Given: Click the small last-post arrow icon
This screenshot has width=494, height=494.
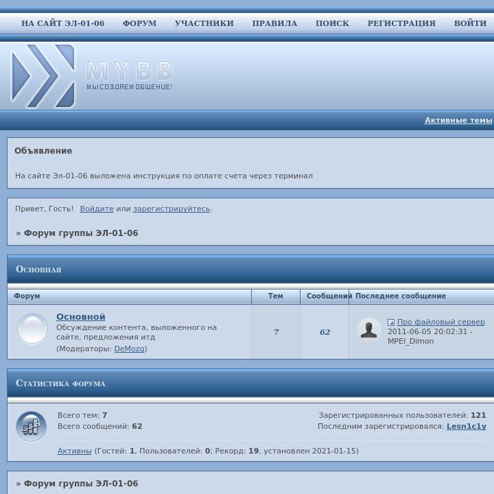Looking at the screenshot, I should (391, 322).
